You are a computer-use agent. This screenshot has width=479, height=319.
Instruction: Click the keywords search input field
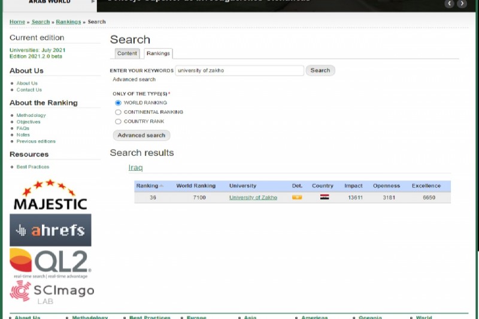point(239,70)
